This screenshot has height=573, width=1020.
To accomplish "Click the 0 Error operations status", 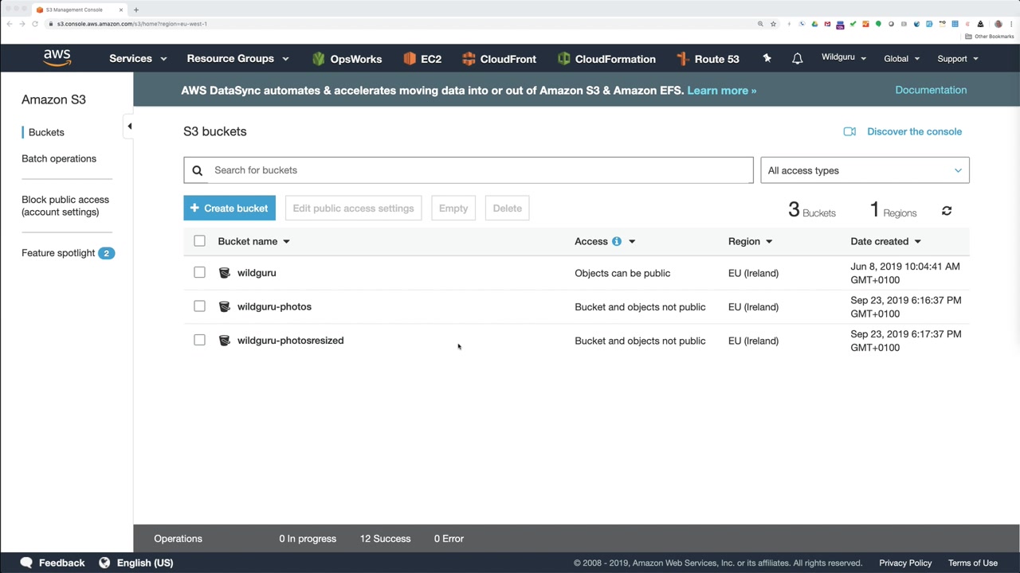I will [x=449, y=539].
